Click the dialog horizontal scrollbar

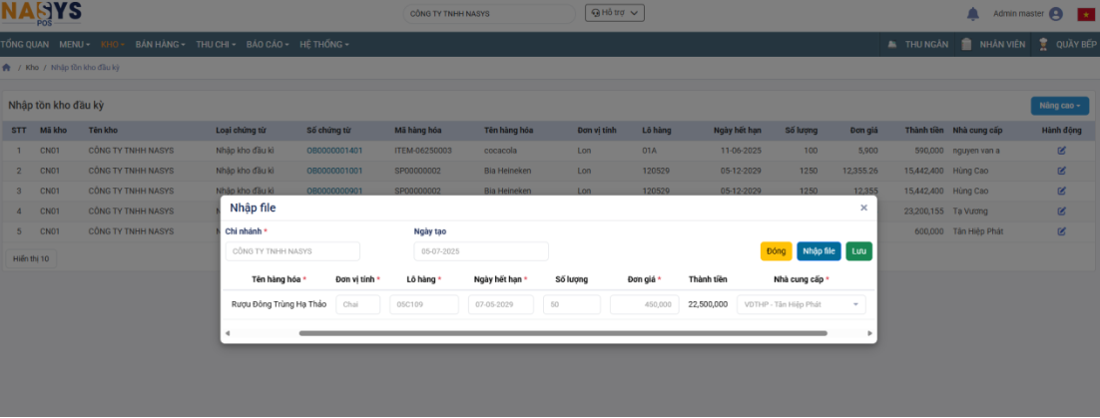click(562, 333)
